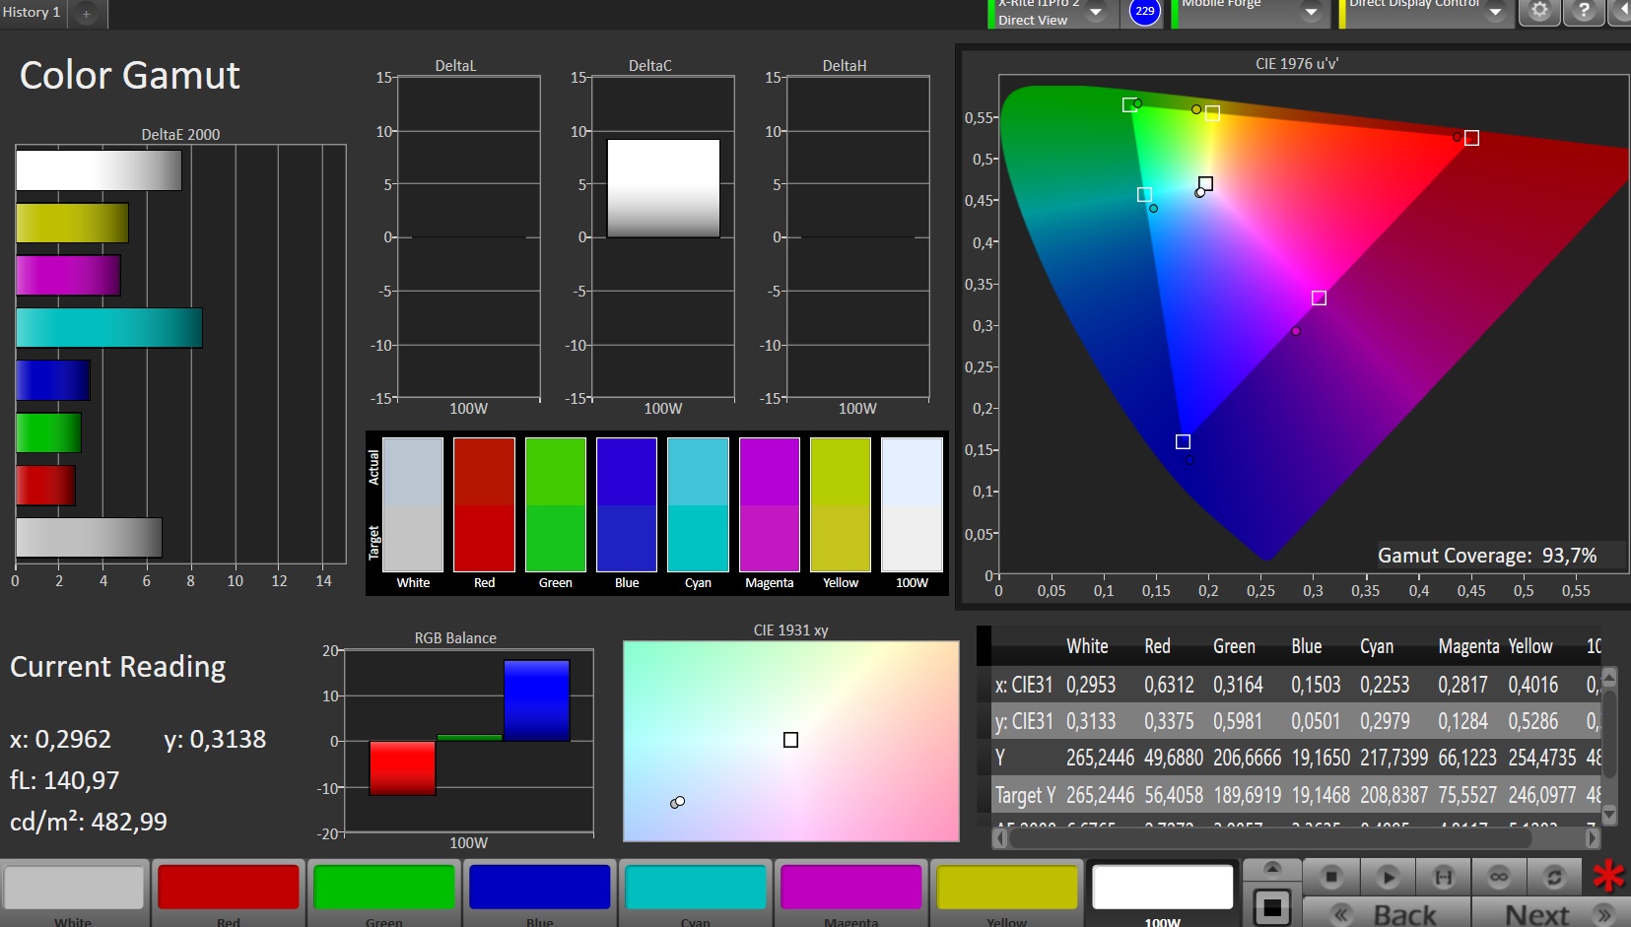1631x927 pixels.
Task: Stop the measurement reading
Action: pos(1331,876)
